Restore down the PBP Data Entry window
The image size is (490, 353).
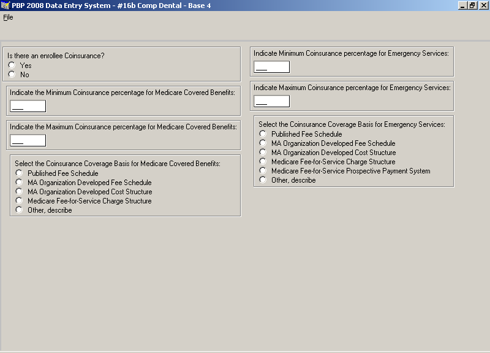(x=472, y=6)
